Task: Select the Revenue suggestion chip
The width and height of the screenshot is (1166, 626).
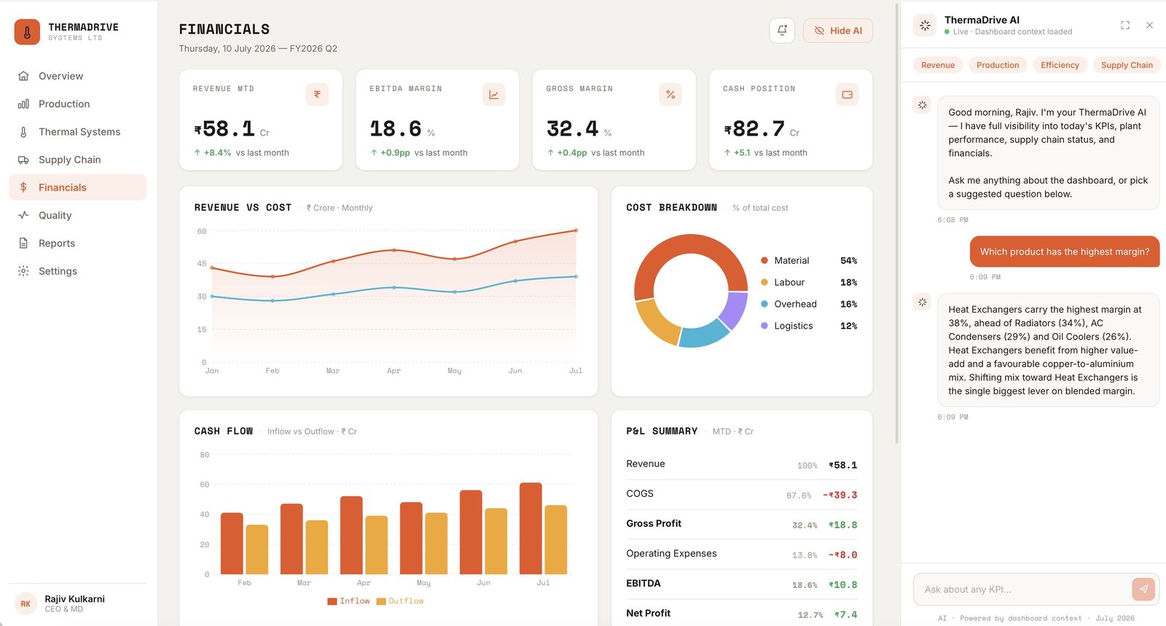Action: pyautogui.click(x=938, y=65)
